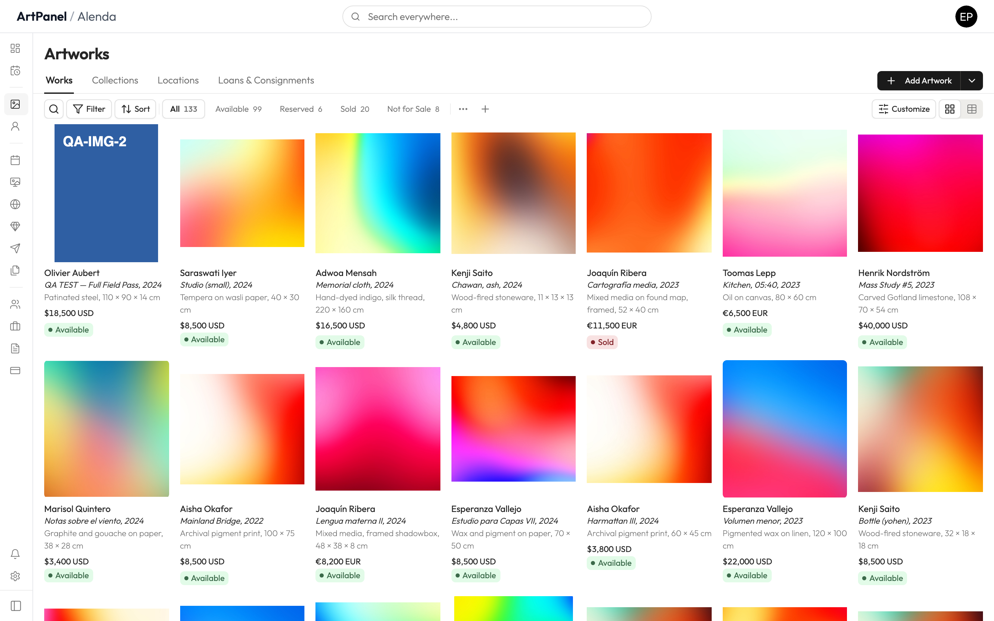Click the Search everywhere field
Screen dimensions: 994x621
click(497, 17)
